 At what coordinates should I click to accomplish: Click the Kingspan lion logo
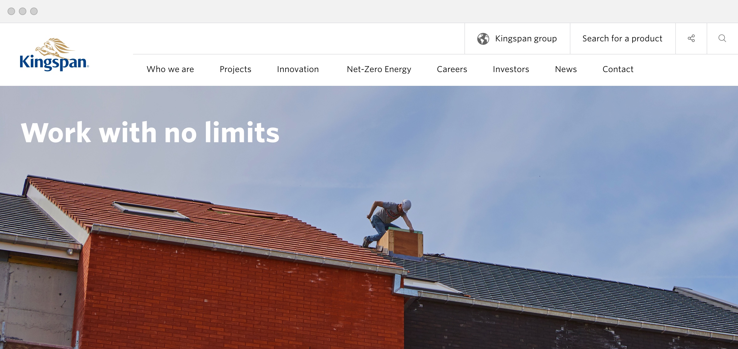click(x=54, y=55)
